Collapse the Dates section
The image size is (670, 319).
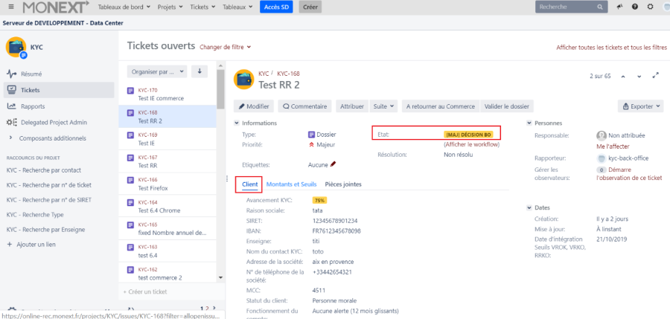(x=529, y=207)
